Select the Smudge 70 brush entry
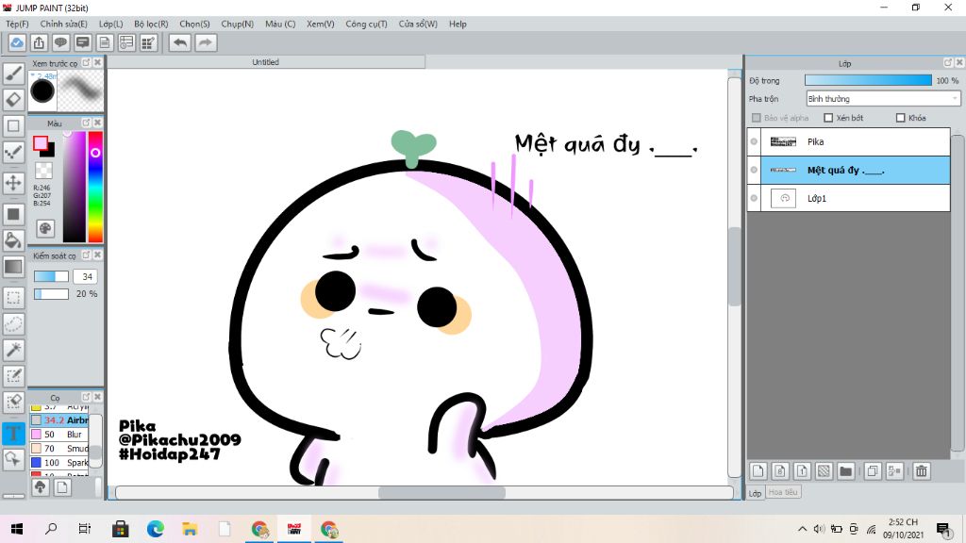 coord(59,448)
